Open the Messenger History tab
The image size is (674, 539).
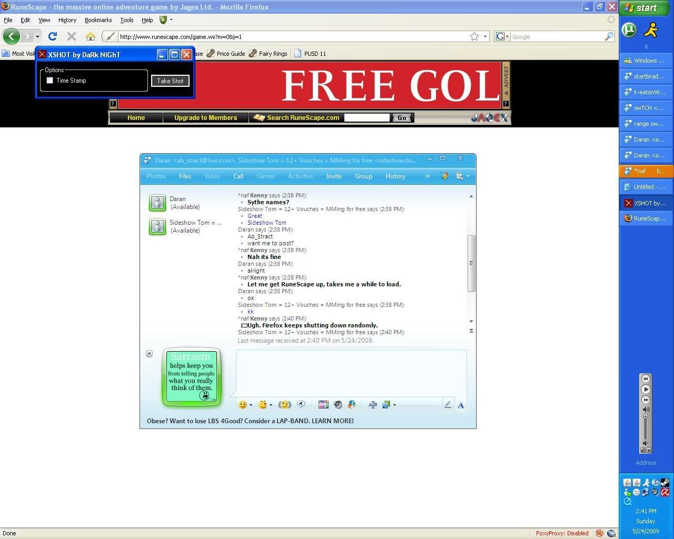(395, 176)
